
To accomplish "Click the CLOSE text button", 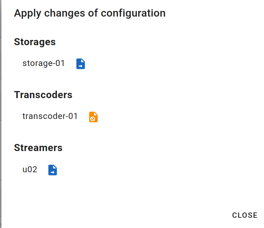I will pos(245,215).
